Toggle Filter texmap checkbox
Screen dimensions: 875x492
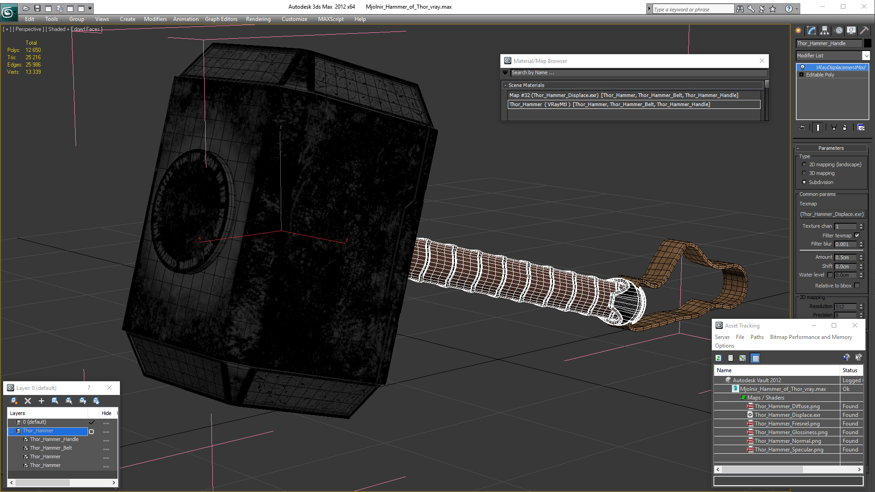(x=857, y=236)
